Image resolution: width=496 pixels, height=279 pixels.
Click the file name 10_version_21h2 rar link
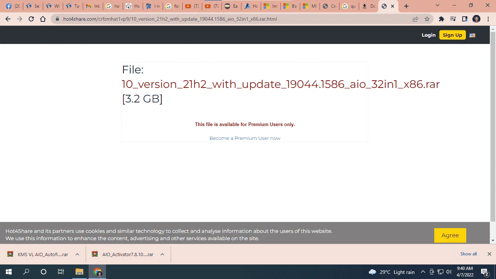[x=281, y=84]
